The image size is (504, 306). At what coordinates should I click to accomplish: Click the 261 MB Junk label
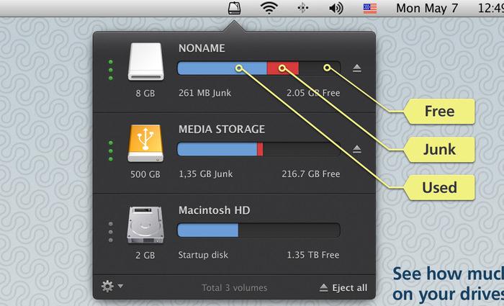pyautogui.click(x=204, y=93)
